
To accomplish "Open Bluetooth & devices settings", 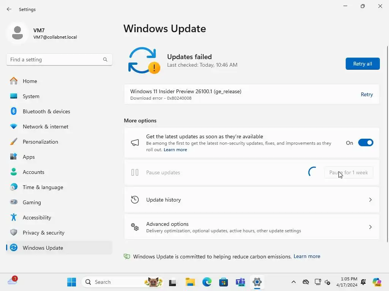I will (59, 111).
